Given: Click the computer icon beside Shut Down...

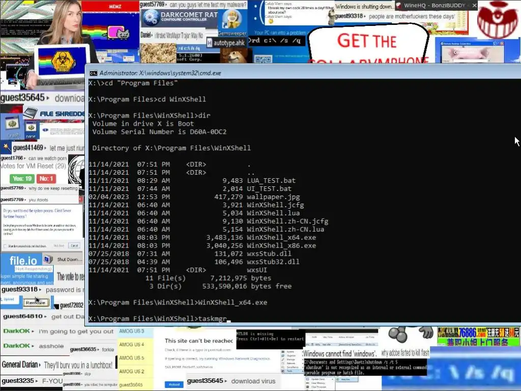Looking at the screenshot, I should 48,259.
